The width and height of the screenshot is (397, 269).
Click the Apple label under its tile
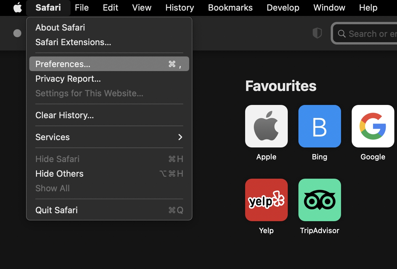(x=266, y=157)
